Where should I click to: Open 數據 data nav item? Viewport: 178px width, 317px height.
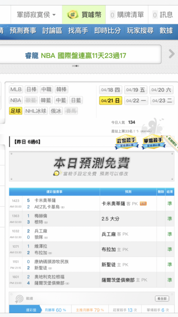(166, 31)
